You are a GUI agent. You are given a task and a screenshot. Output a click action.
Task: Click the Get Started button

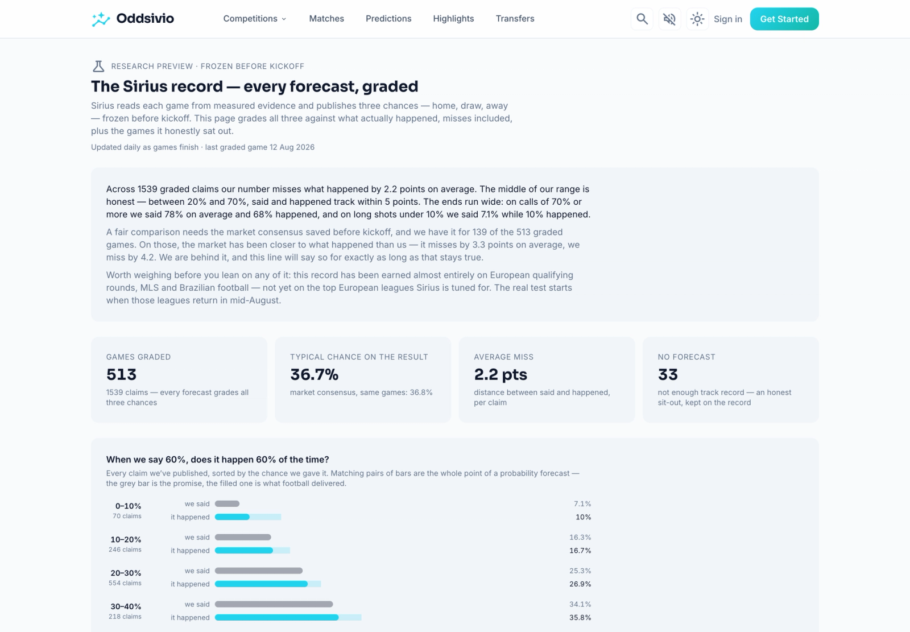tap(784, 19)
